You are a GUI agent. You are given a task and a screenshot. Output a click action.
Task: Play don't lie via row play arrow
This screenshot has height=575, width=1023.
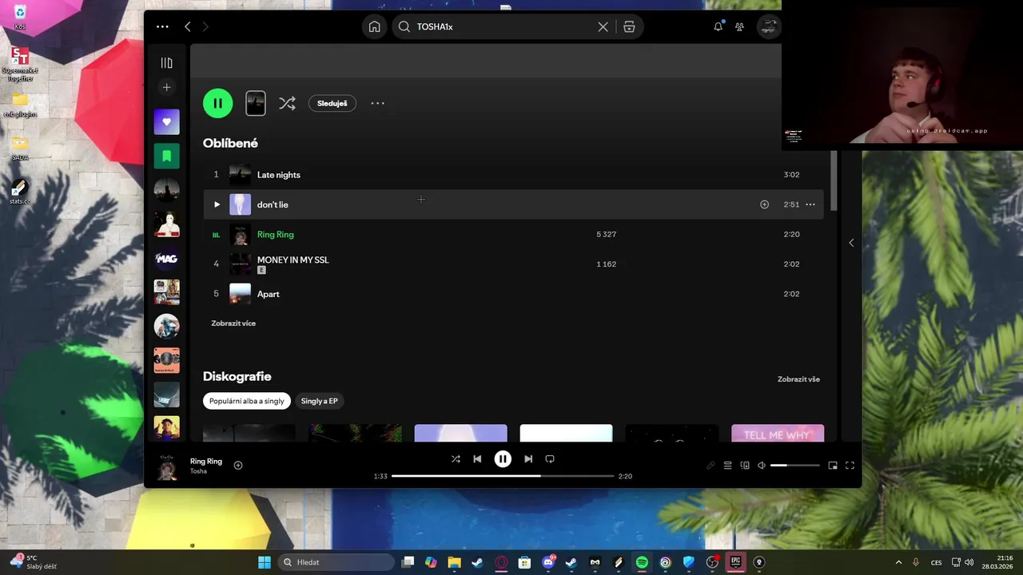pyautogui.click(x=217, y=204)
